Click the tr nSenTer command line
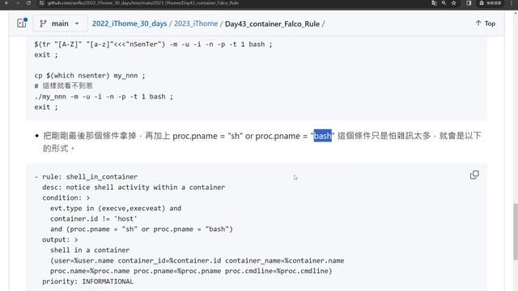The width and height of the screenshot is (518, 291). point(153,44)
